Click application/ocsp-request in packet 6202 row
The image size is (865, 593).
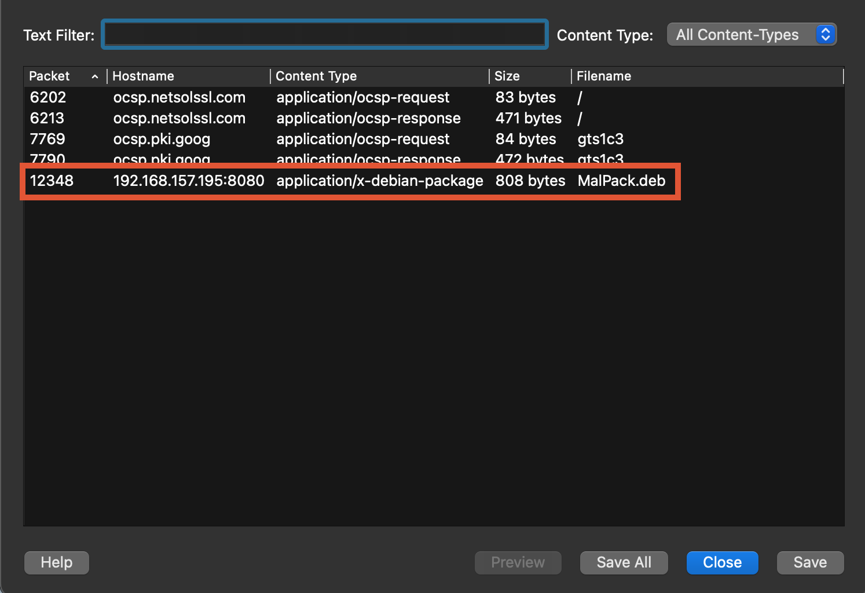(362, 97)
